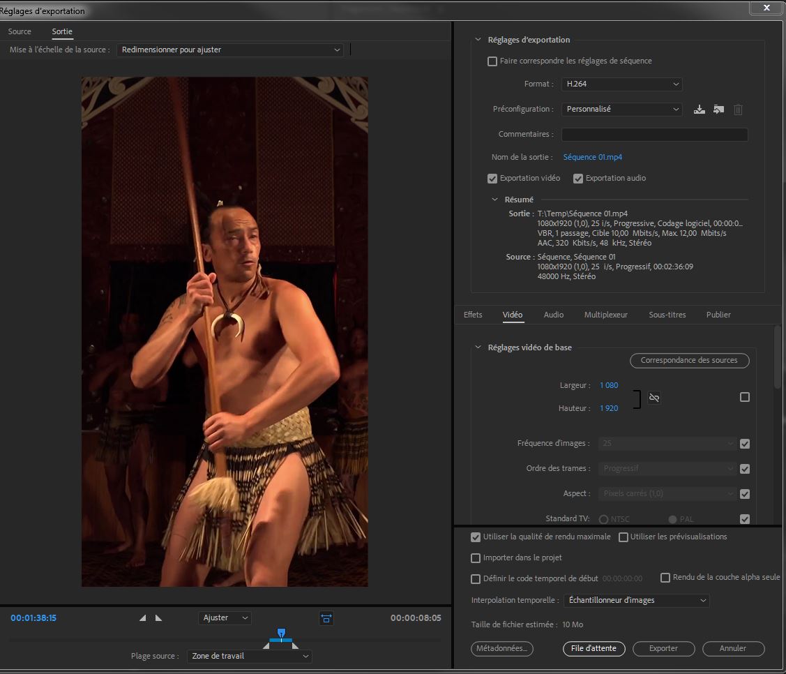Switch to the Source tab

click(20, 31)
